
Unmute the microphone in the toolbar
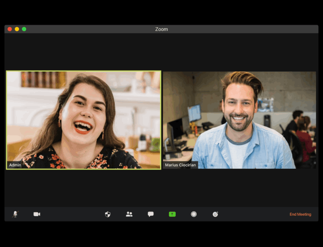15,214
